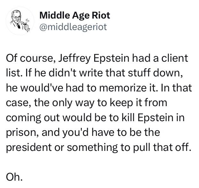Open the "Middle Age Riot" display name

coord(75,15)
